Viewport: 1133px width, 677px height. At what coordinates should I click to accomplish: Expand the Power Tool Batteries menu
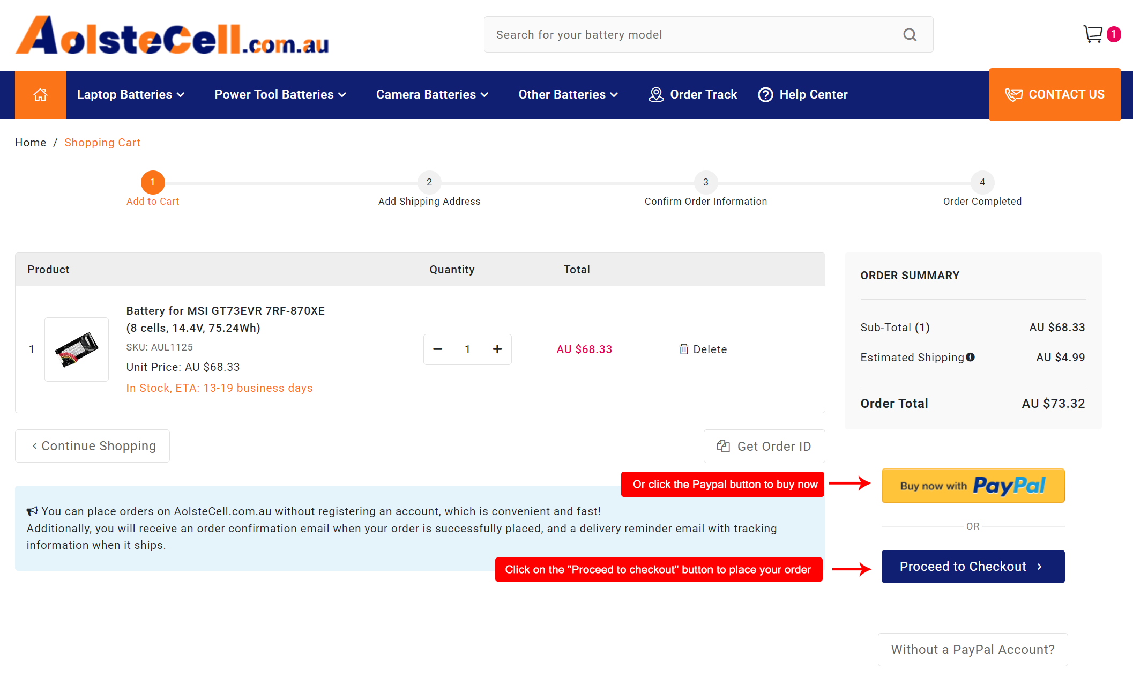click(x=280, y=95)
